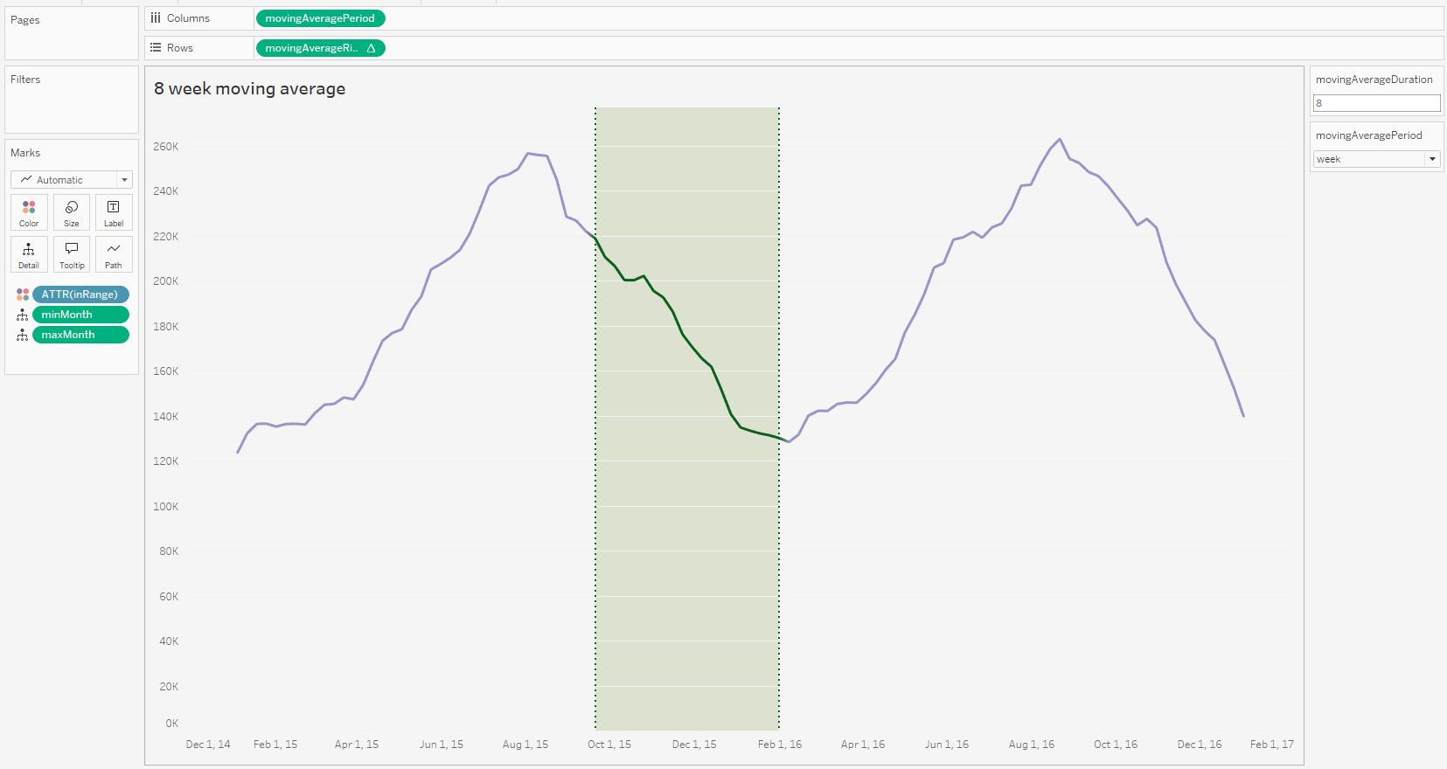Viewport: 1447px width, 769px height.
Task: Click the Columns shelf icon
Action: coord(156,18)
